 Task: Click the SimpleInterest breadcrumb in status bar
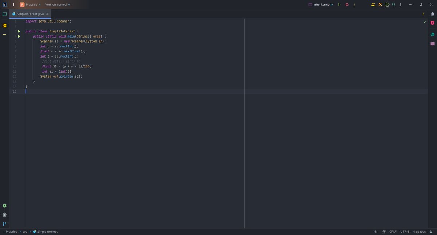point(45,232)
